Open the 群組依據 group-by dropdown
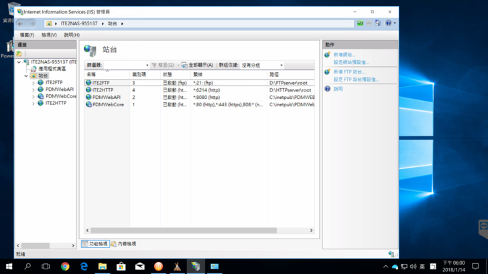The height and width of the screenshot is (274, 488). tap(263, 65)
